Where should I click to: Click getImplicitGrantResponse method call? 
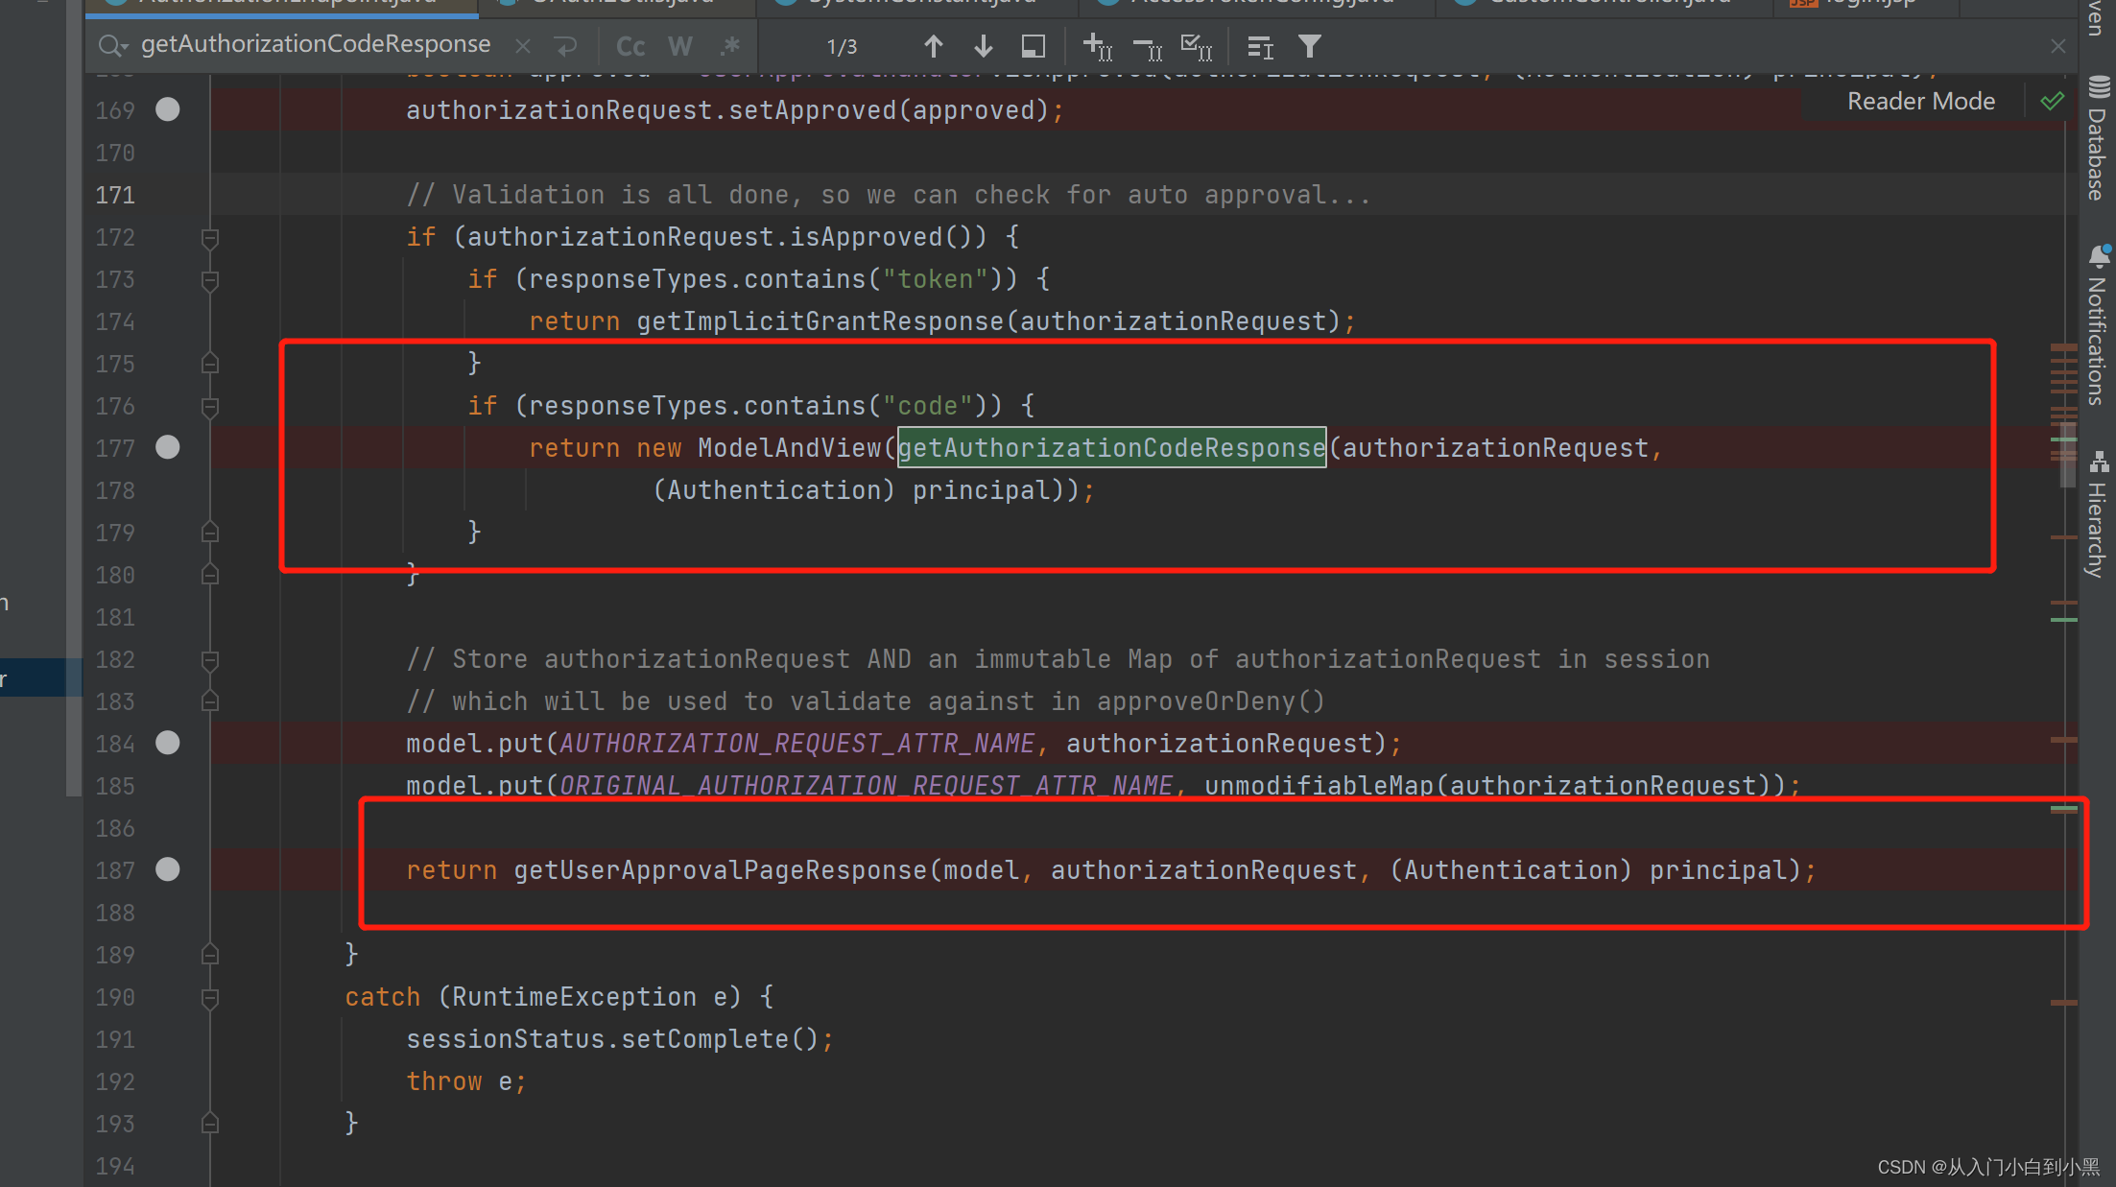[x=820, y=321]
